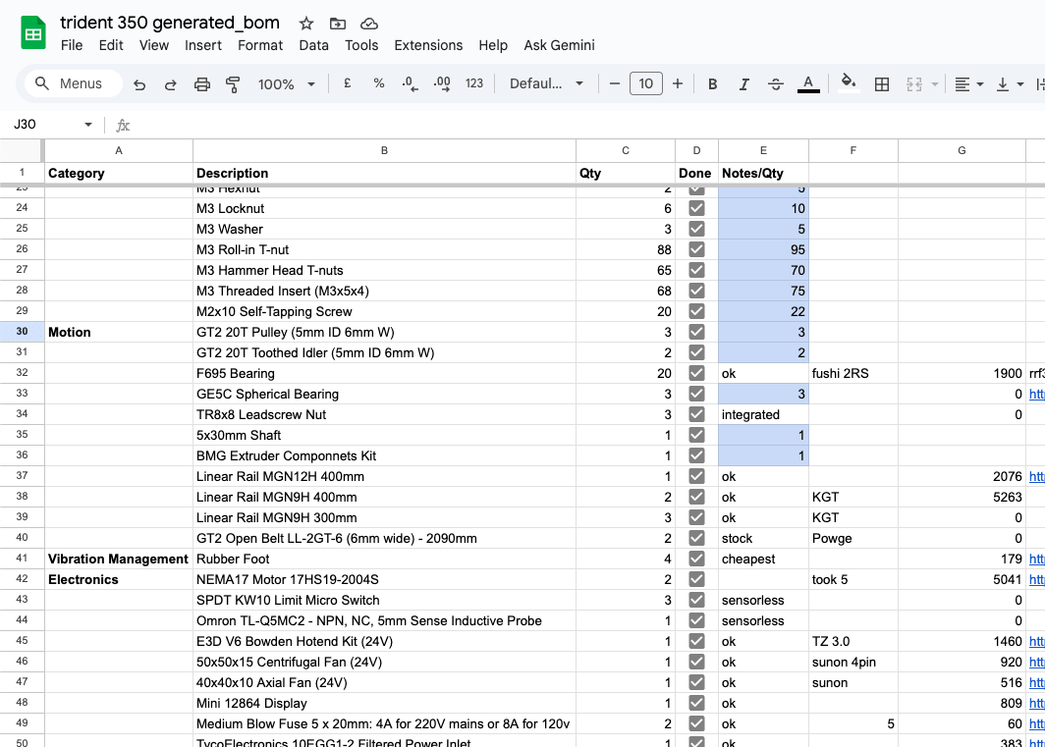Click the Undo icon

click(x=139, y=83)
